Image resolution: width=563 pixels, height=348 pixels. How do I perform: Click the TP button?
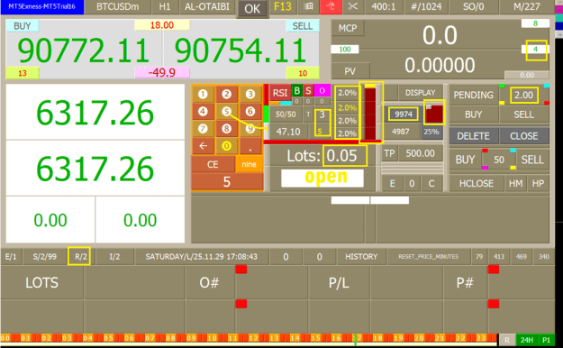[x=389, y=153]
